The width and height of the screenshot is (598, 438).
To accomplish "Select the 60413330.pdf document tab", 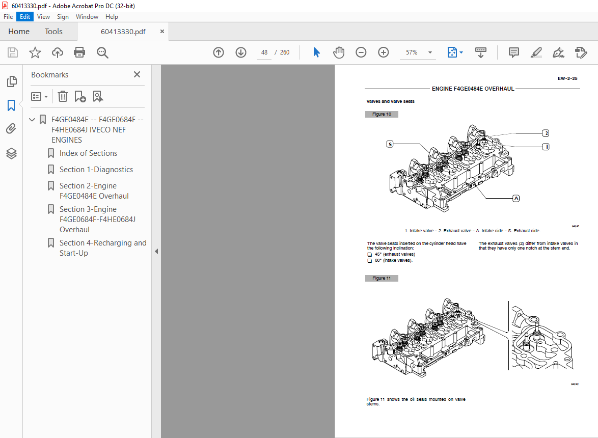I will pyautogui.click(x=123, y=32).
